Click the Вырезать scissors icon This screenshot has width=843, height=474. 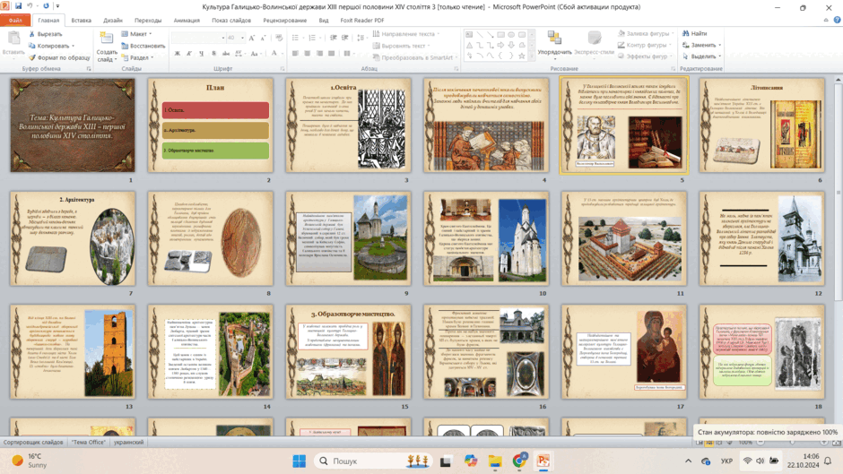click(x=31, y=34)
